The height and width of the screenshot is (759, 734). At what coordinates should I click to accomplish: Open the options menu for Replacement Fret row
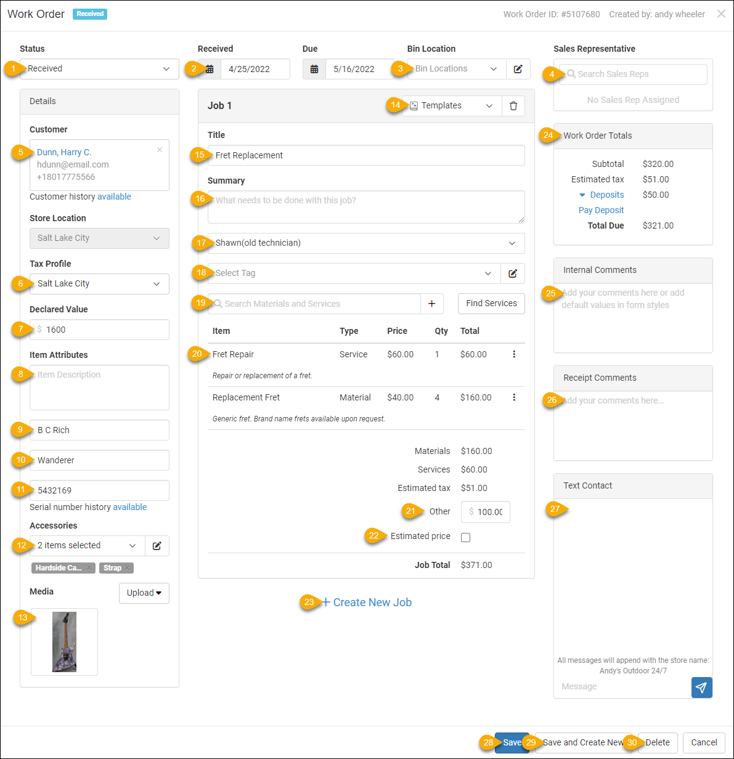514,397
